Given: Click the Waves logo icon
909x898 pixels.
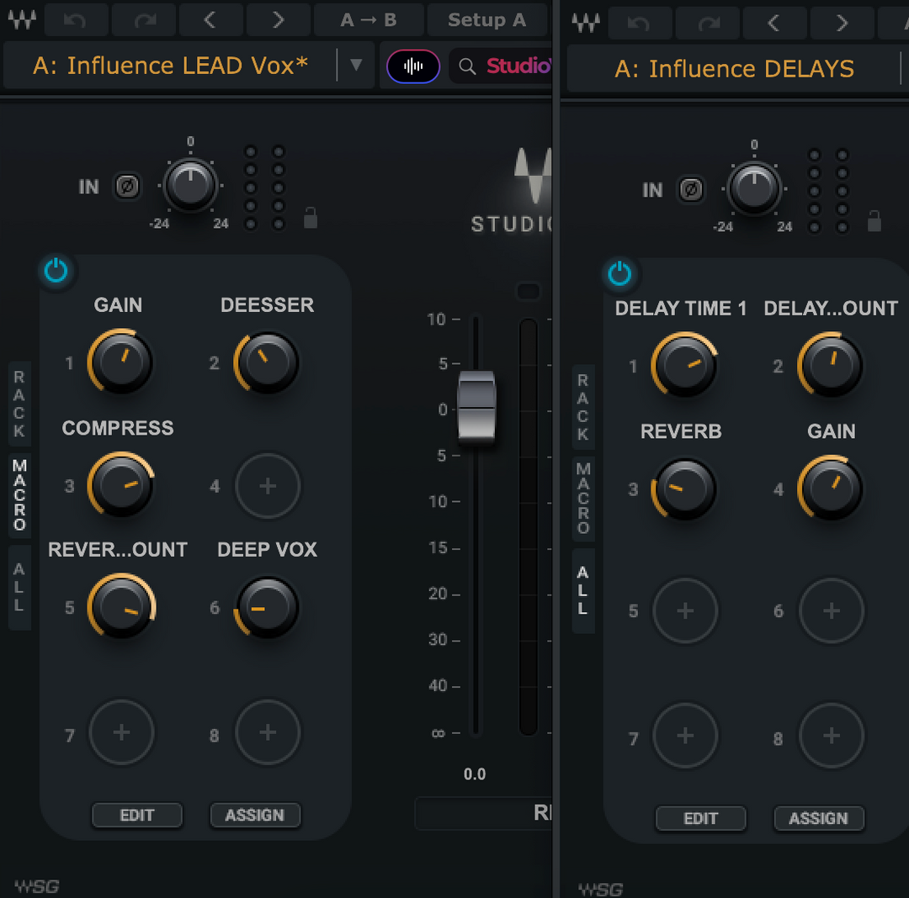Looking at the screenshot, I should pos(22,19).
